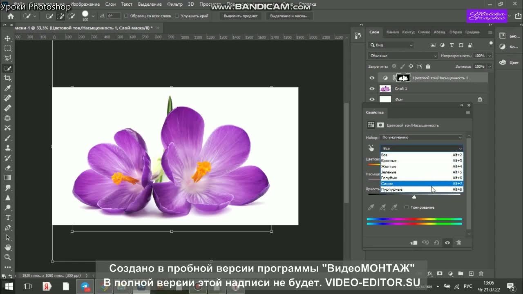Click the Выделение и маска button

[x=289, y=16]
